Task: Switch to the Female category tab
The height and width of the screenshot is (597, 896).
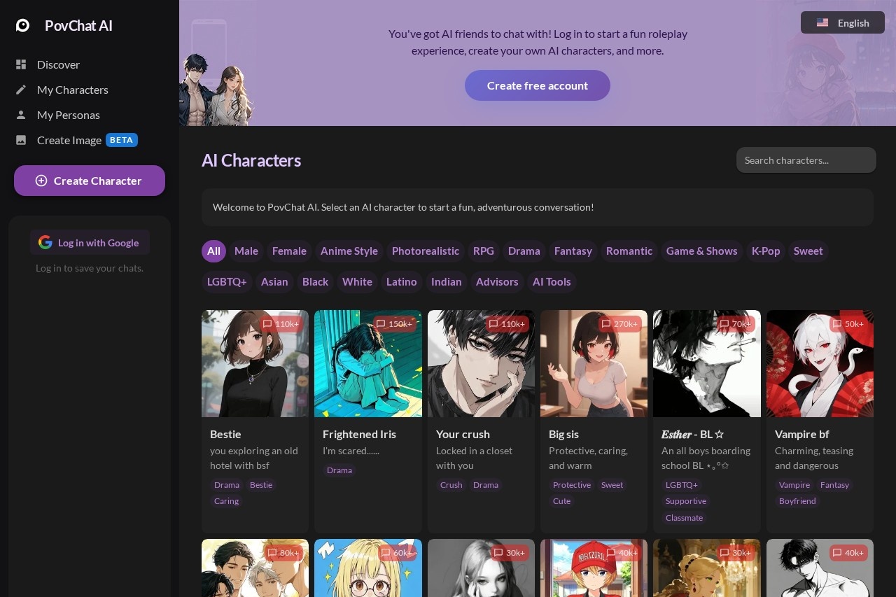Action: click(289, 251)
